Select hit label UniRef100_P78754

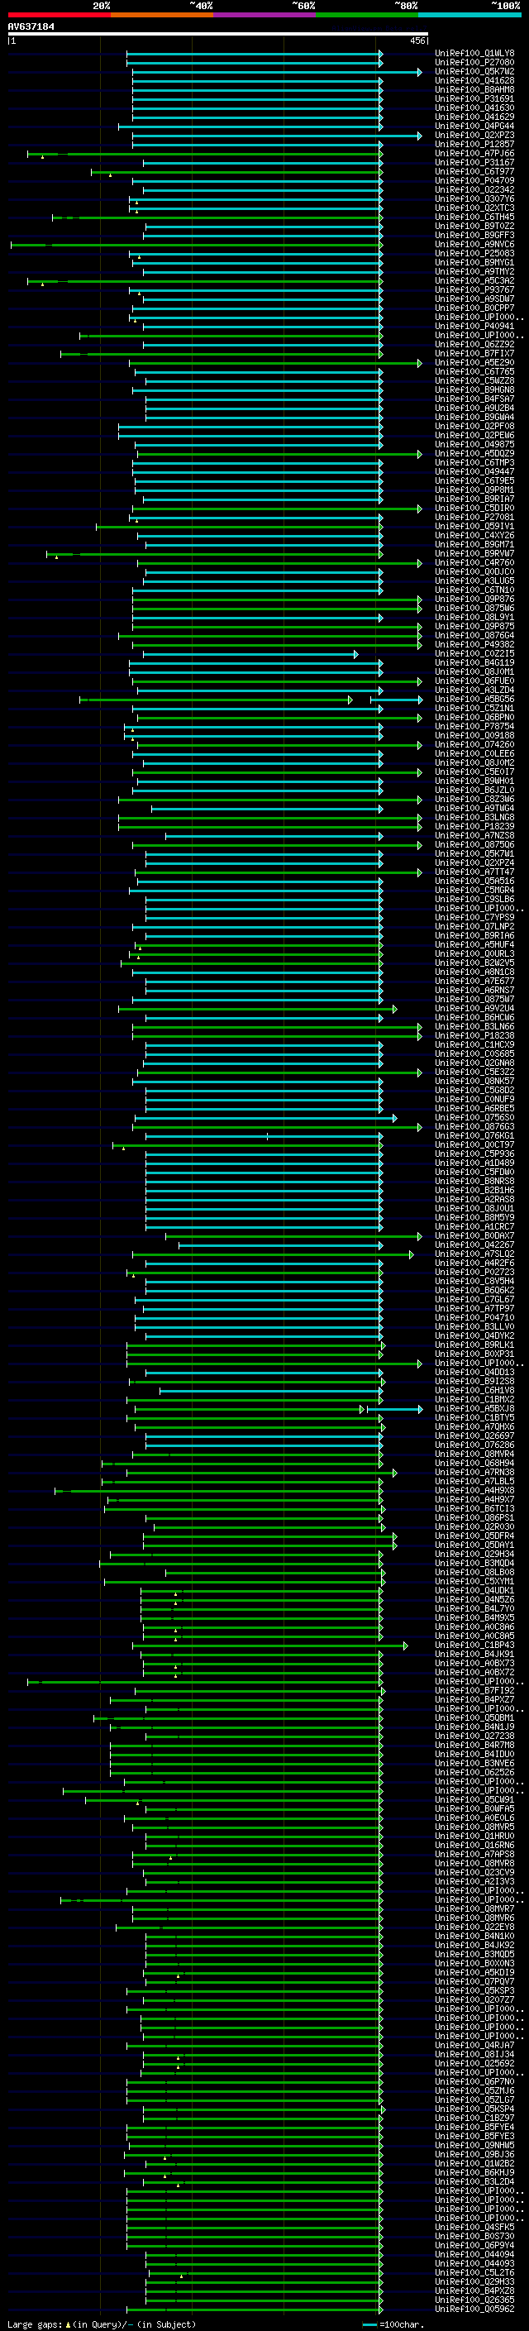(474, 727)
